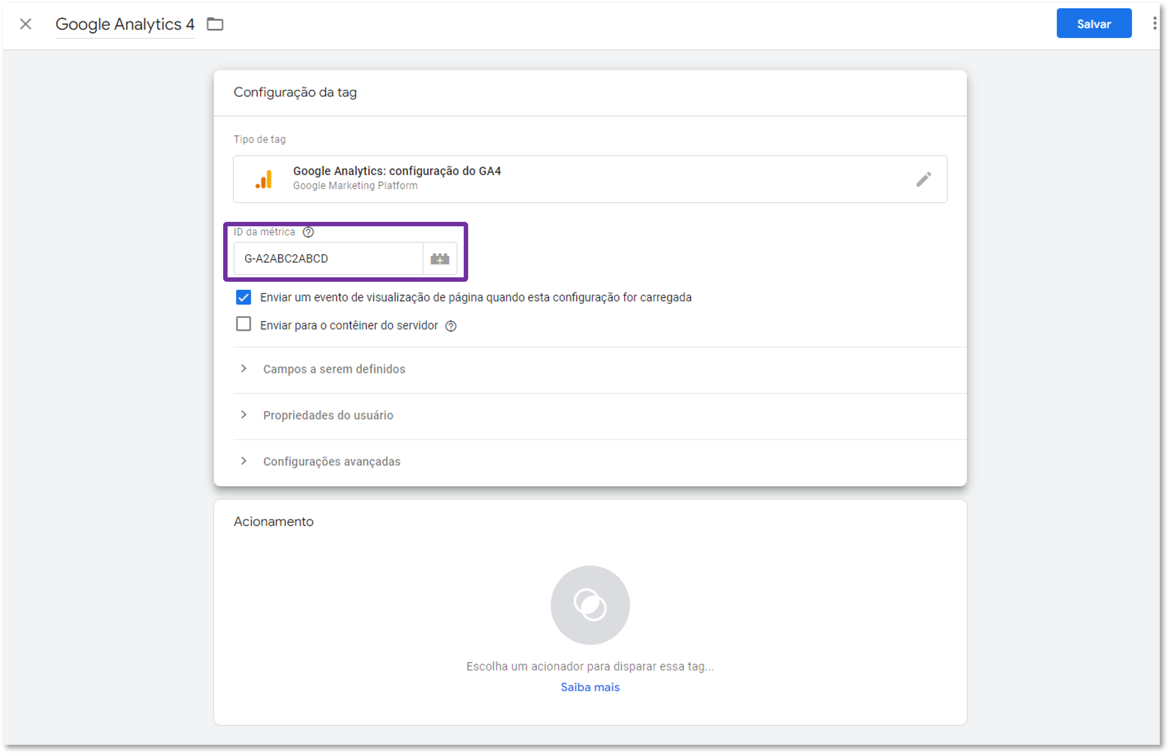Click help icon next to contêiner do servidor

pos(451,326)
